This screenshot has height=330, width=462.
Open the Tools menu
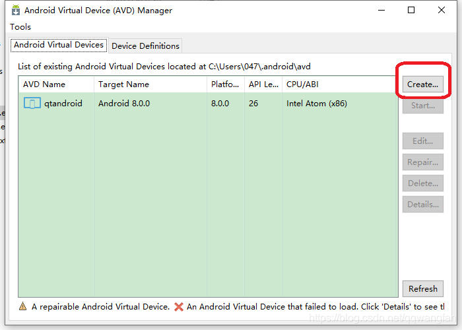[20, 27]
